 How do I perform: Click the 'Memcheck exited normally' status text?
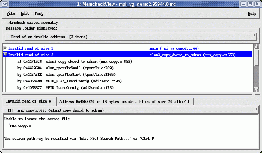(33, 23)
